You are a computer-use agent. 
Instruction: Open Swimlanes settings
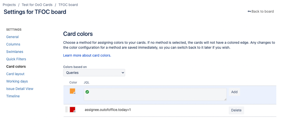click(15, 52)
